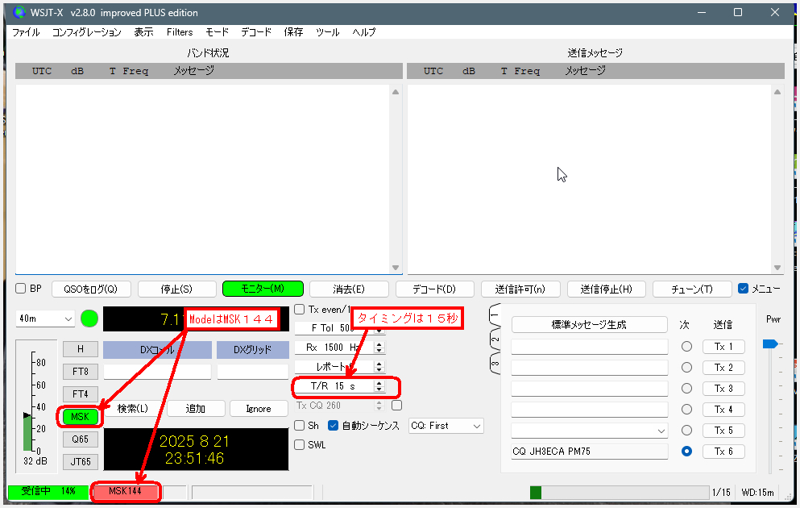Open the ヘルプ menu
The width and height of the screenshot is (800, 508).
point(364,32)
